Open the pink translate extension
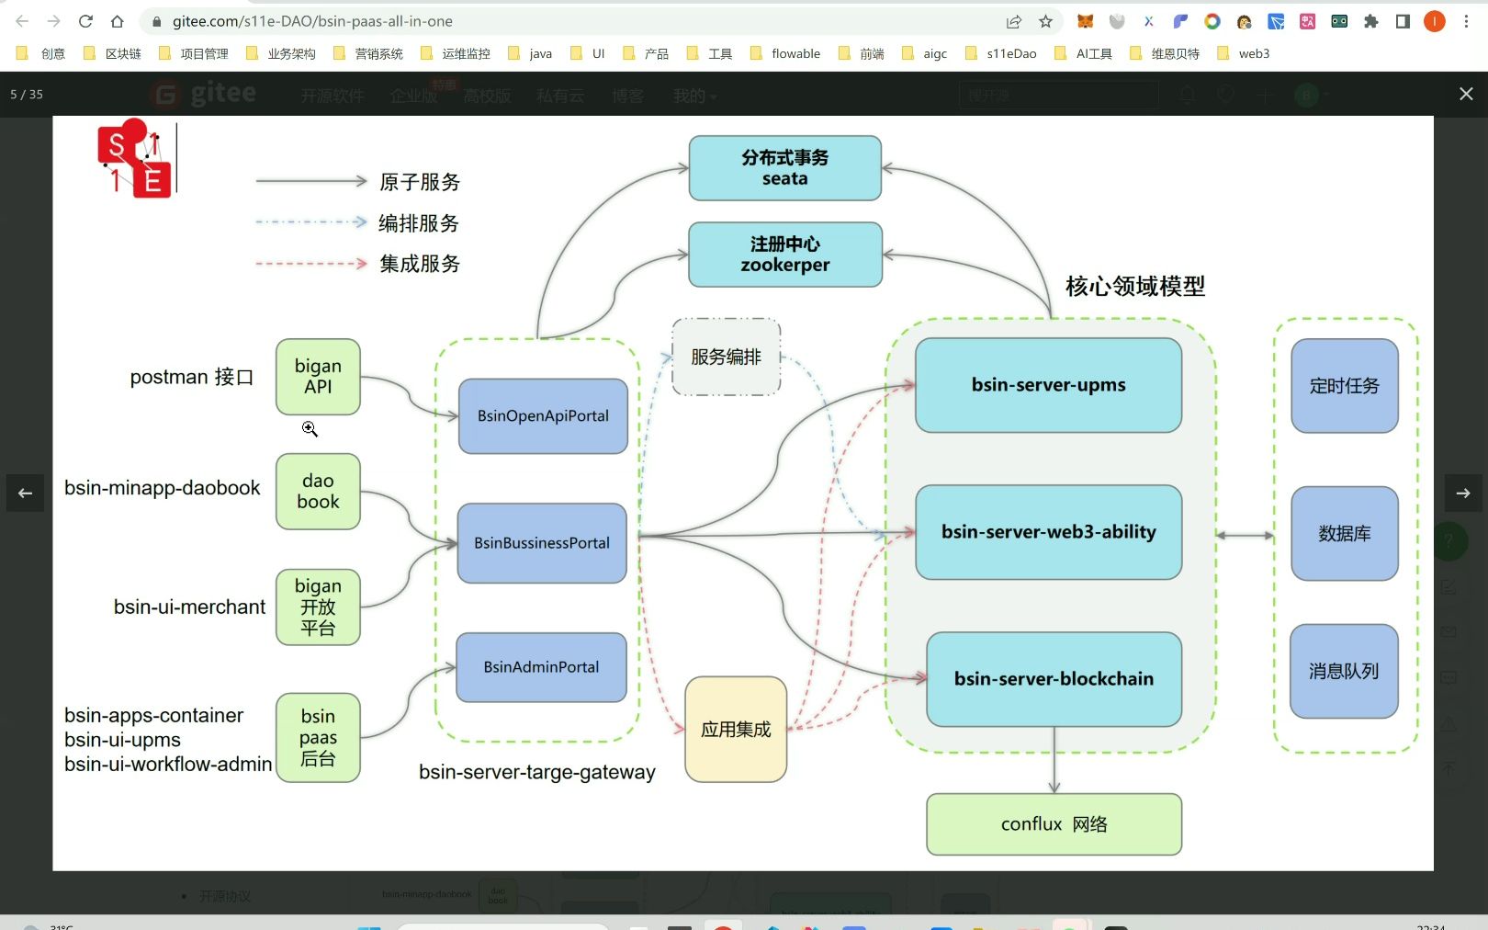1488x930 pixels. coord(1307,21)
